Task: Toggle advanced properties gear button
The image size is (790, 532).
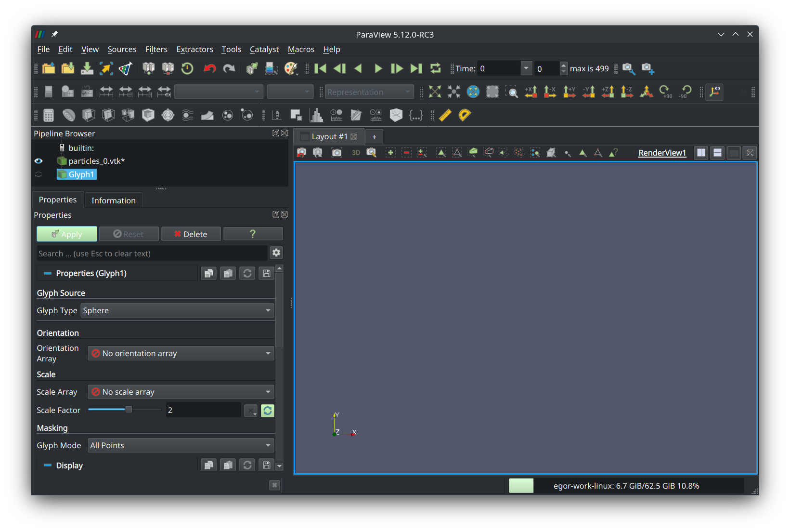Action: coord(276,253)
